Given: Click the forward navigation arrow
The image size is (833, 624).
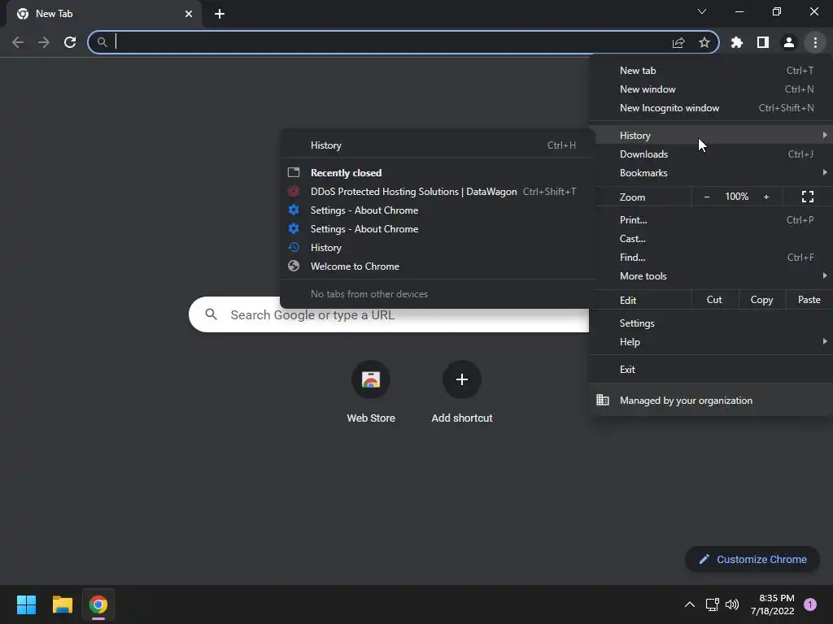Looking at the screenshot, I should tap(44, 42).
